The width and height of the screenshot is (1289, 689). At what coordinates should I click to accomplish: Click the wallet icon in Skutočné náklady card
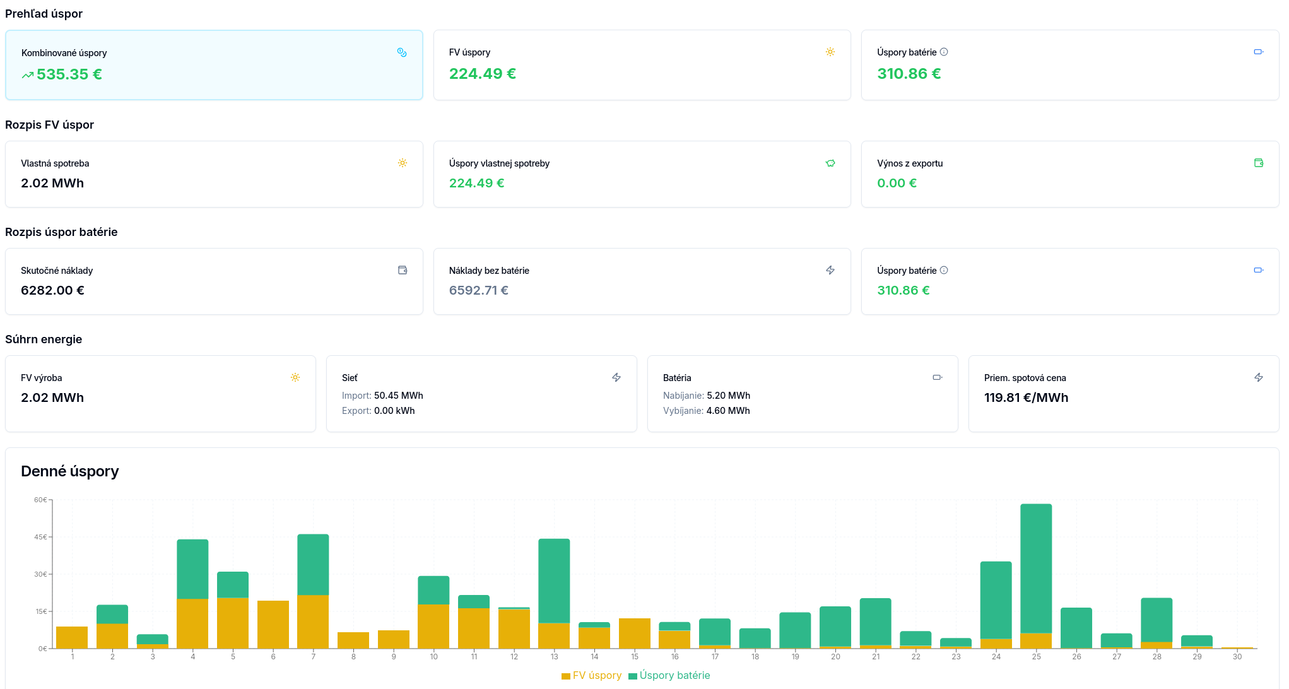click(403, 270)
